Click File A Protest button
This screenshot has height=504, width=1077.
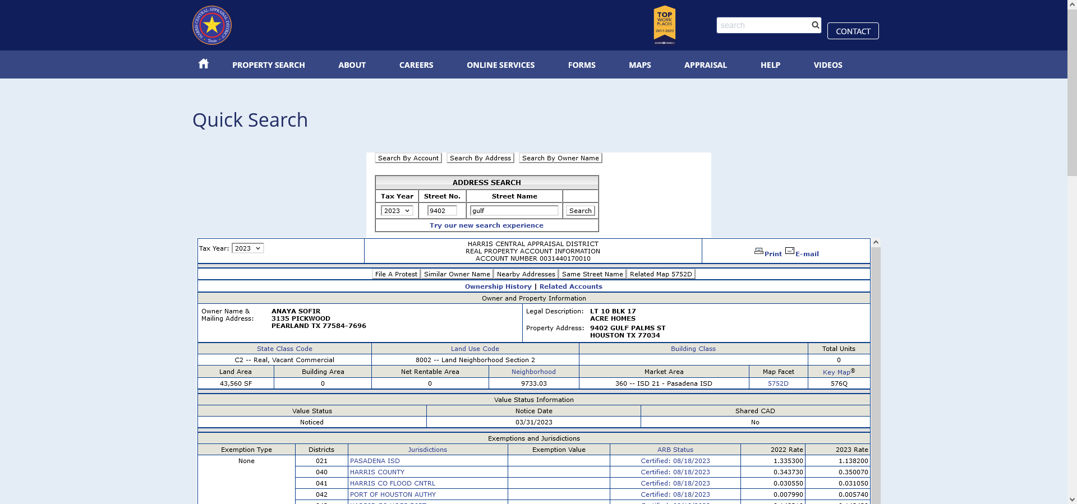point(396,274)
